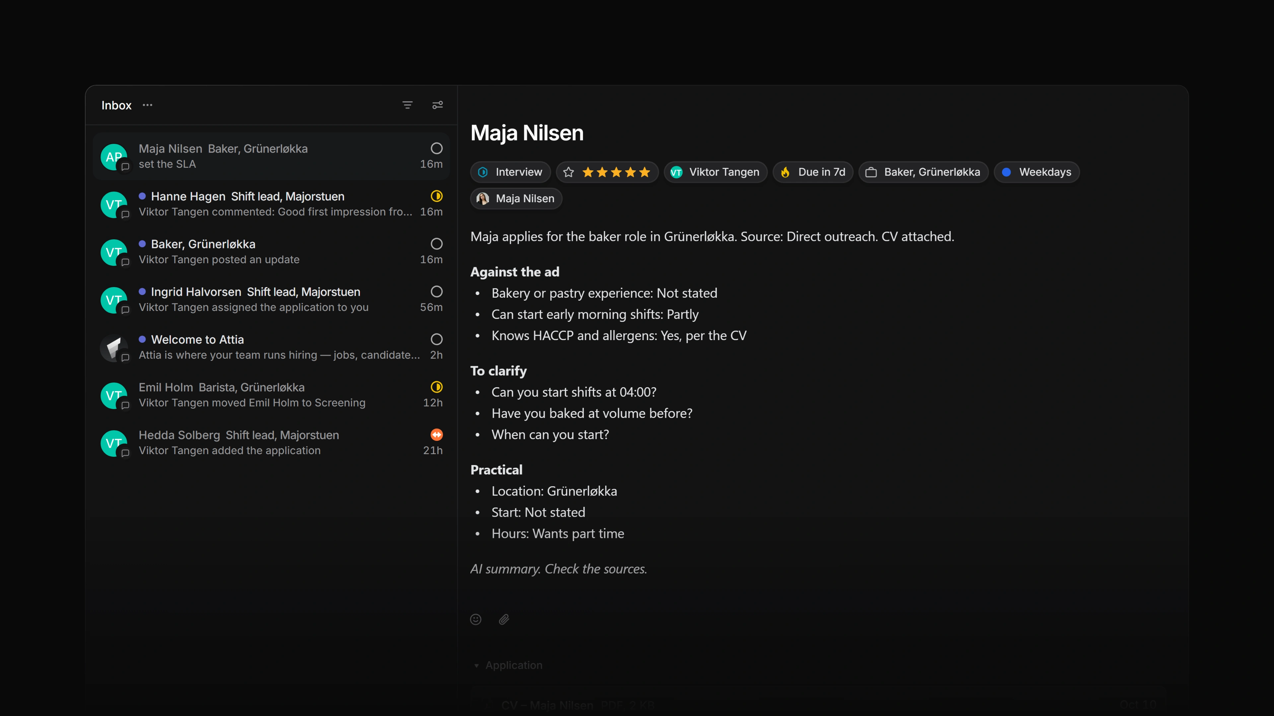Screen dimensions: 1274x716
Task: Click the VT avatar on Hanne Hagen row
Action: [114, 204]
